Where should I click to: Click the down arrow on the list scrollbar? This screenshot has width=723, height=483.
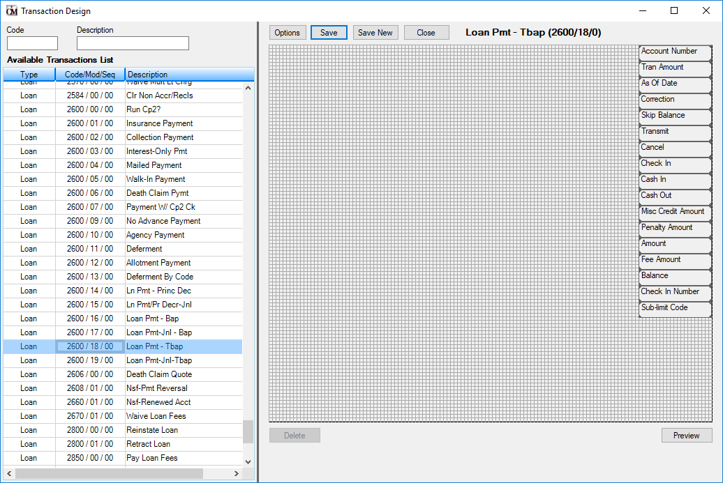(x=248, y=460)
